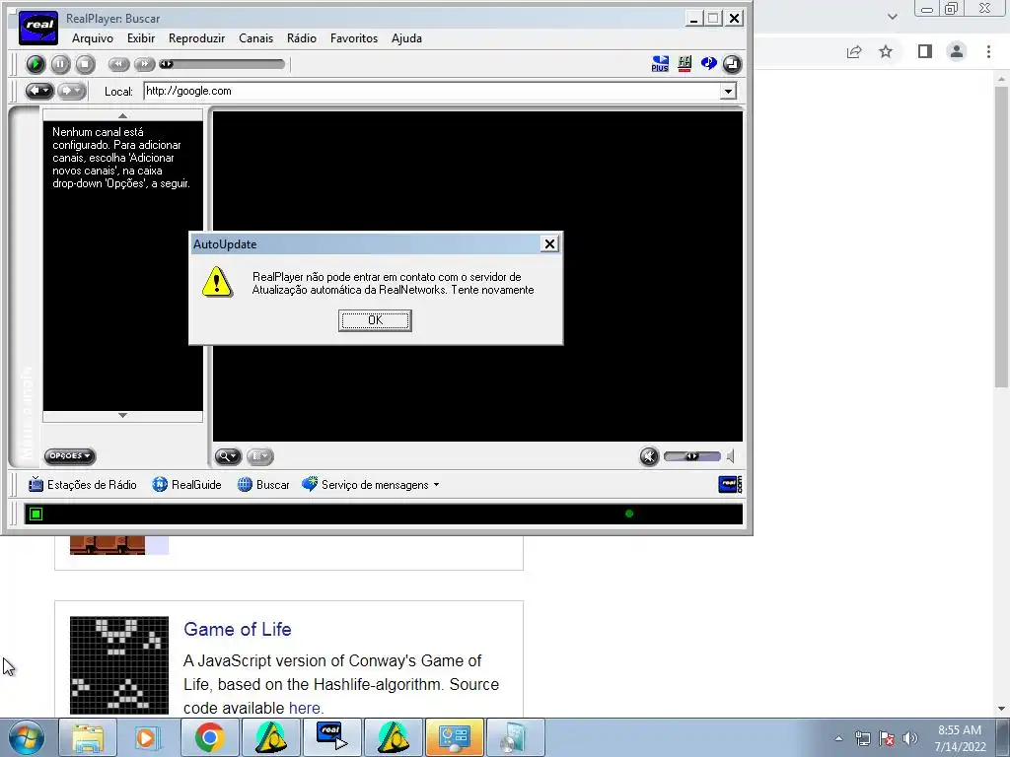Click the Pause playback button
Screen dimensions: 1010x757
click(x=60, y=64)
